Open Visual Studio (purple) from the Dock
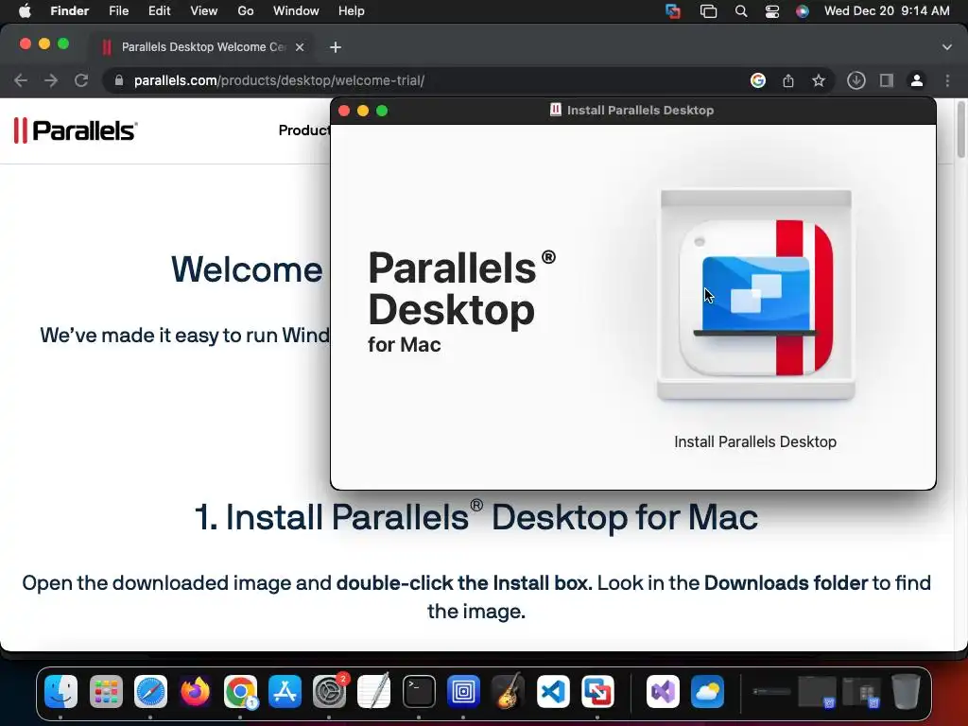 click(x=663, y=691)
